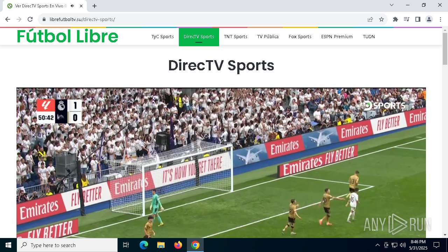
Task: Open the TNT Sports channel
Action: 236,36
